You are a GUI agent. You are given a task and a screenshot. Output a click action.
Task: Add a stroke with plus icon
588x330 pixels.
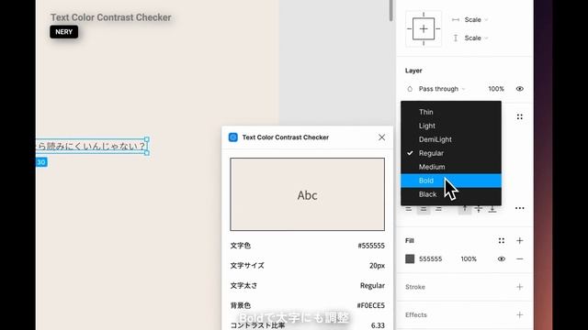pos(519,287)
